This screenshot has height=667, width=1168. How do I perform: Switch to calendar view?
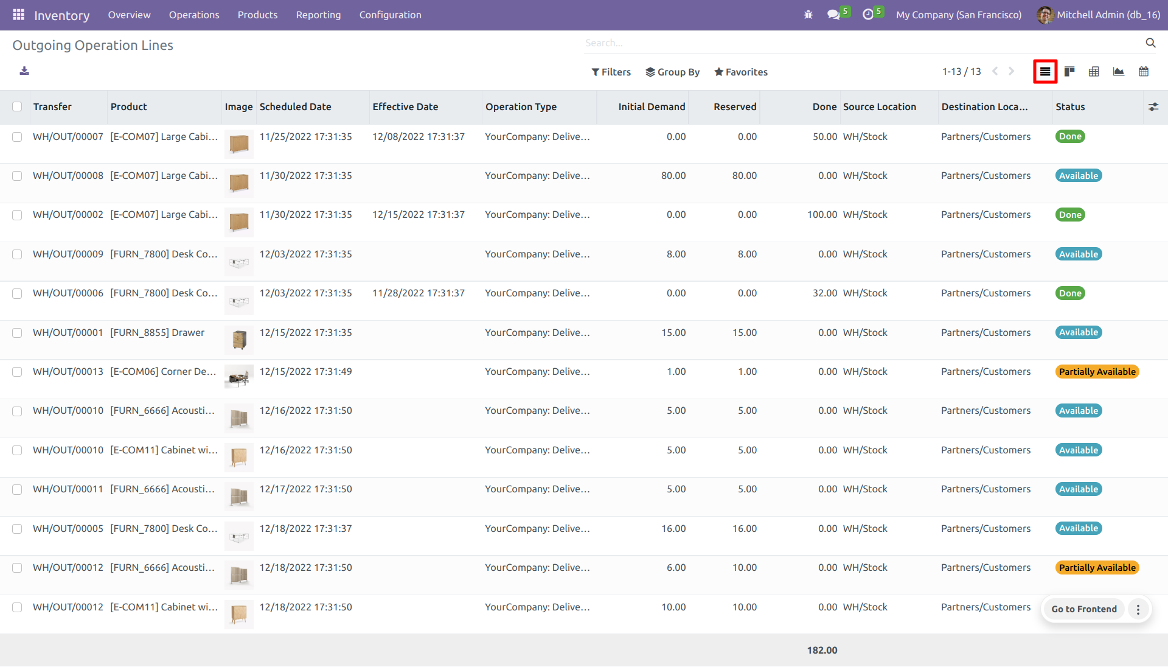click(1144, 72)
